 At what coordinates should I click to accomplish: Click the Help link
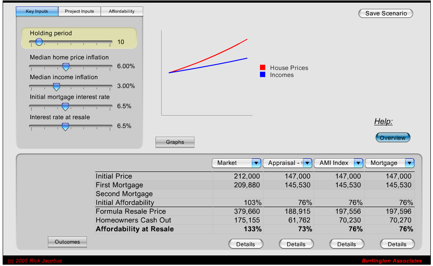[383, 121]
